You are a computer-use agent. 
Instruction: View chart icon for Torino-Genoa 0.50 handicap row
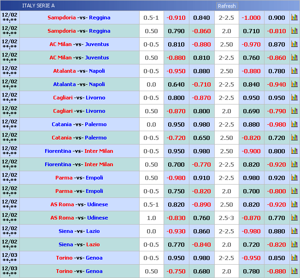(x=294, y=271)
